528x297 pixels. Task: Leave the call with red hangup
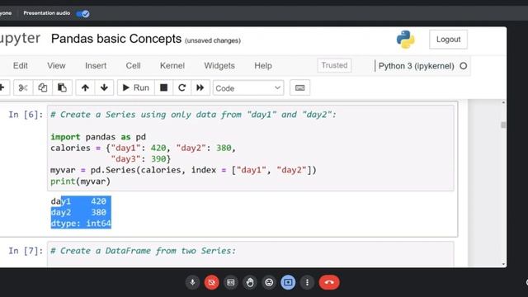coord(329,282)
